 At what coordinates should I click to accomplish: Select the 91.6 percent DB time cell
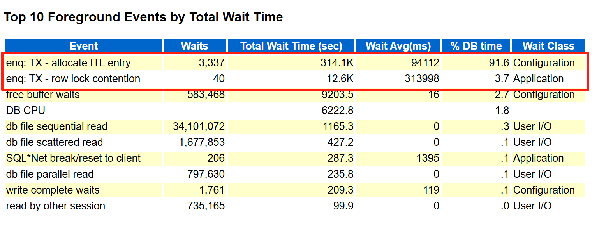coord(499,63)
